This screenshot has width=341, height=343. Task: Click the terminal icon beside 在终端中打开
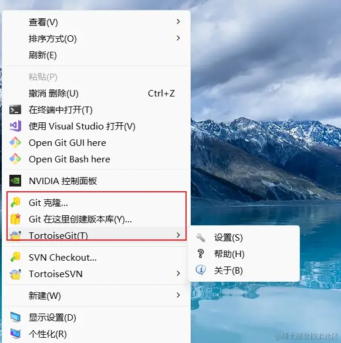coord(15,110)
